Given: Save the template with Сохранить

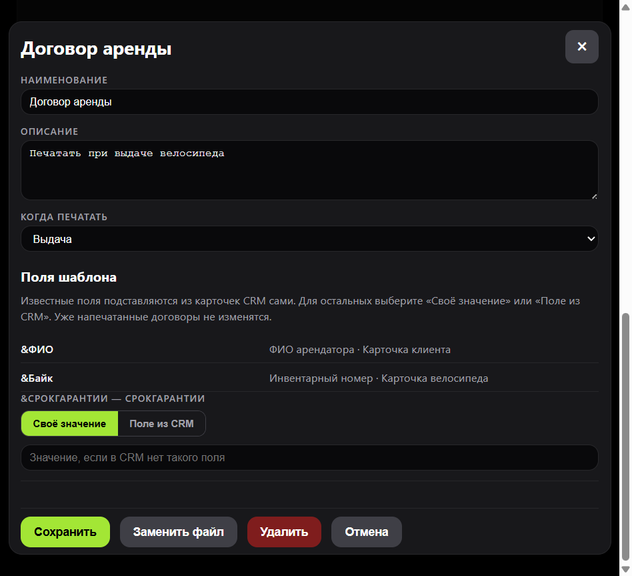Looking at the screenshot, I should [x=65, y=531].
